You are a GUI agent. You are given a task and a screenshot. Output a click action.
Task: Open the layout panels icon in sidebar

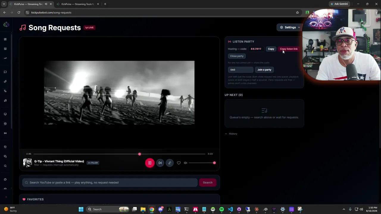[x=5, y=49]
